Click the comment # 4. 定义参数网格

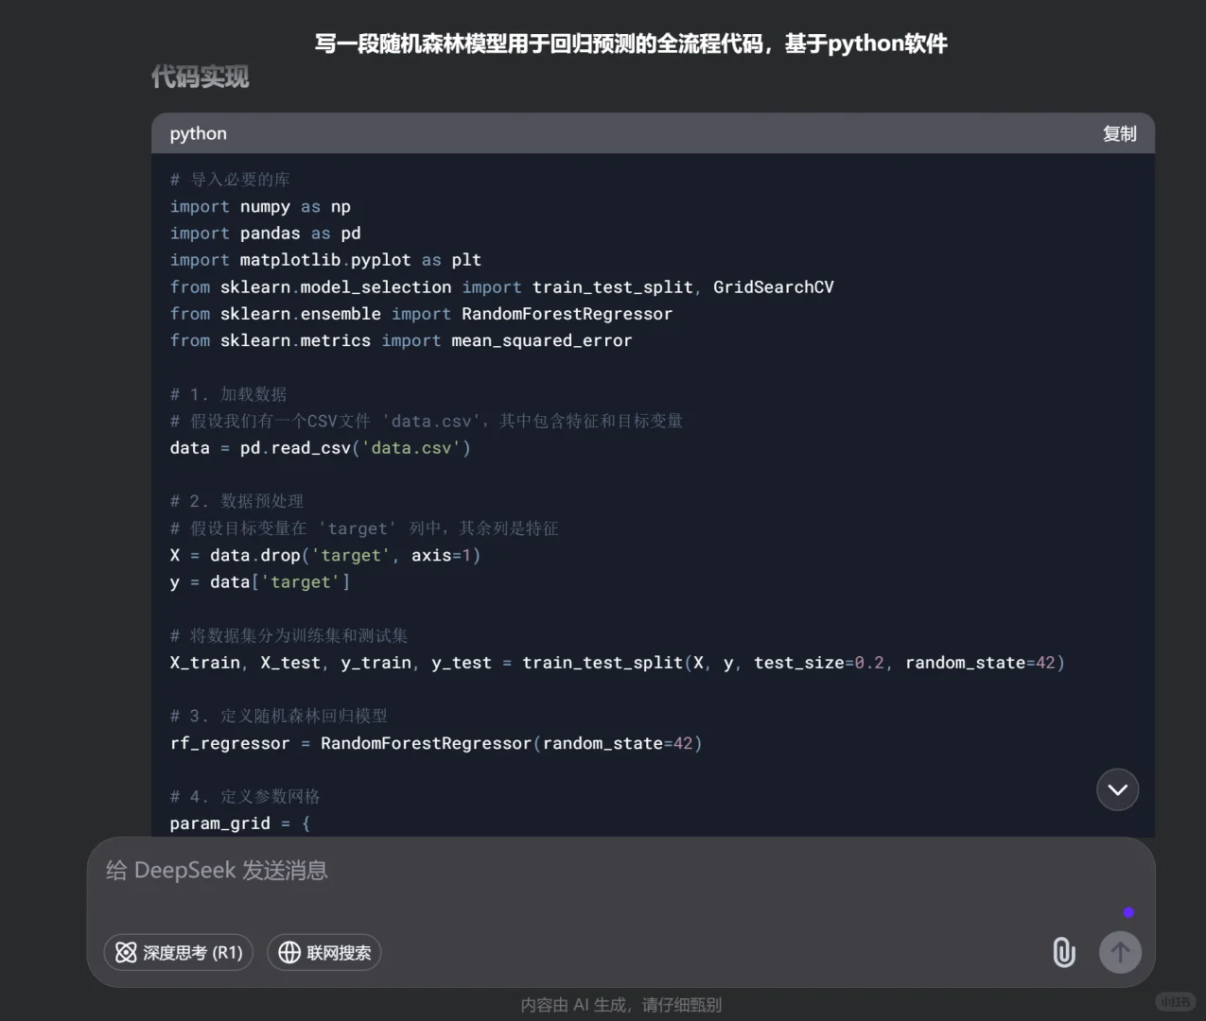[x=245, y=796]
